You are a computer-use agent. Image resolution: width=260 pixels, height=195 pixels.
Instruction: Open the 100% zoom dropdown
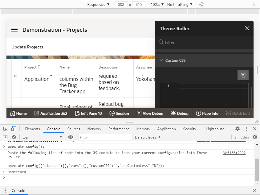point(157,5)
